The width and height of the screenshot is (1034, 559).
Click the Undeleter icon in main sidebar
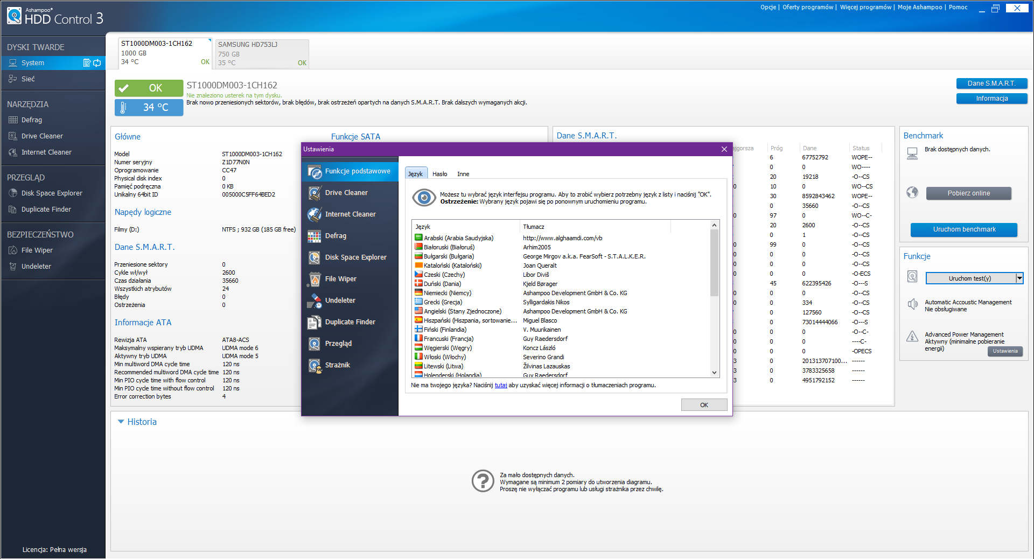(13, 267)
